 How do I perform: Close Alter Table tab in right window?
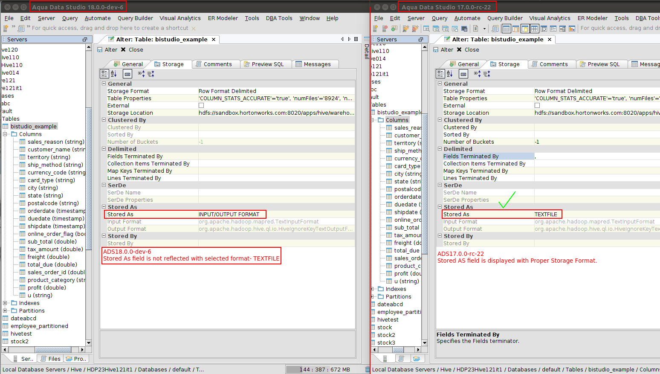[550, 40]
